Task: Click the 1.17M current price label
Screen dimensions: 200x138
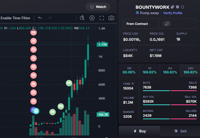Action: point(102,45)
